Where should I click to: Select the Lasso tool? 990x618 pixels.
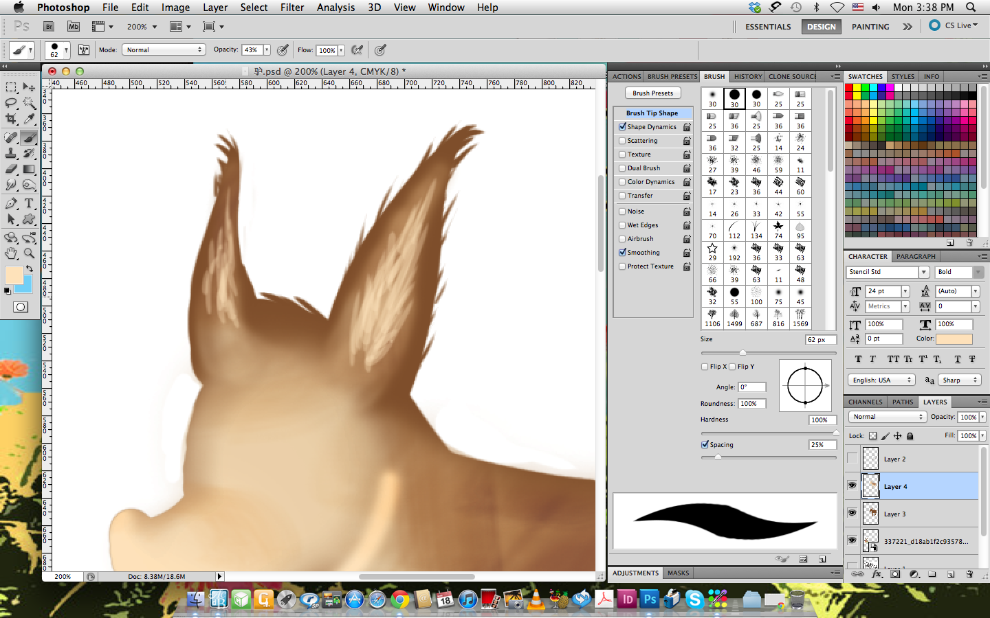tap(11, 103)
